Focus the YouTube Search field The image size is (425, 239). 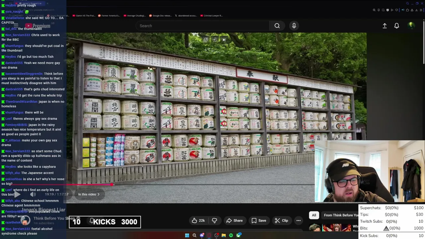pos(203,26)
